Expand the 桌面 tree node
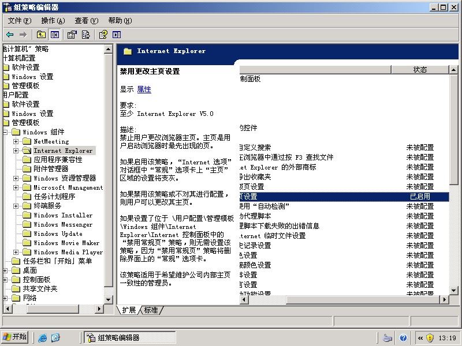Image resolution: width=462 pixels, height=346 pixels. click(5, 270)
